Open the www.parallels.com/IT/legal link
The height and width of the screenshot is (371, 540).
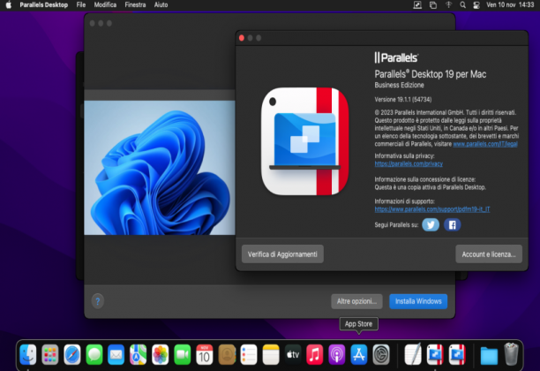click(485, 144)
